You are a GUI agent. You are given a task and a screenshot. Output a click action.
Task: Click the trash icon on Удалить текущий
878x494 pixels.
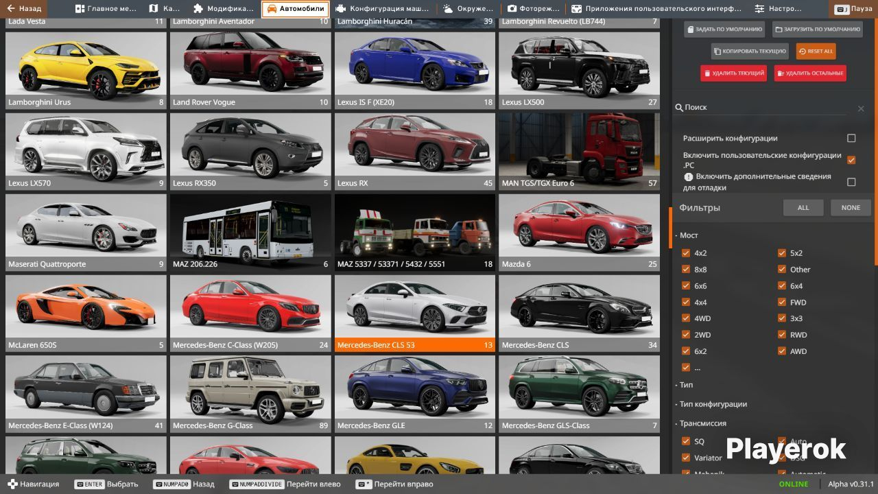click(x=707, y=73)
